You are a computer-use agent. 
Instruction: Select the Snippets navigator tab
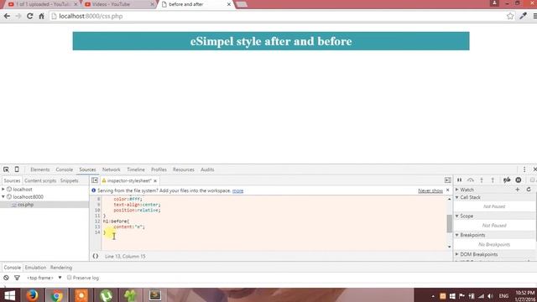(69, 180)
